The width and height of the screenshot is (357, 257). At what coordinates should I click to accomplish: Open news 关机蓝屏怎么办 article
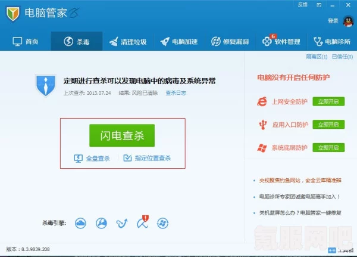(x=300, y=213)
